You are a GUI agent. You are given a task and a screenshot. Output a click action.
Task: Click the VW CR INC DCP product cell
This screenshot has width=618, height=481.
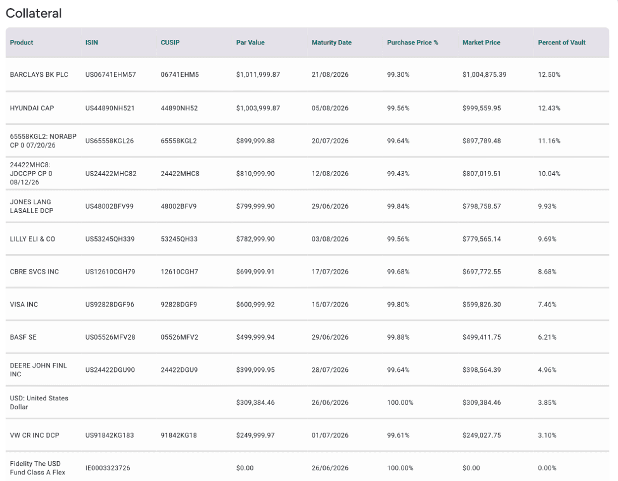[35, 436]
